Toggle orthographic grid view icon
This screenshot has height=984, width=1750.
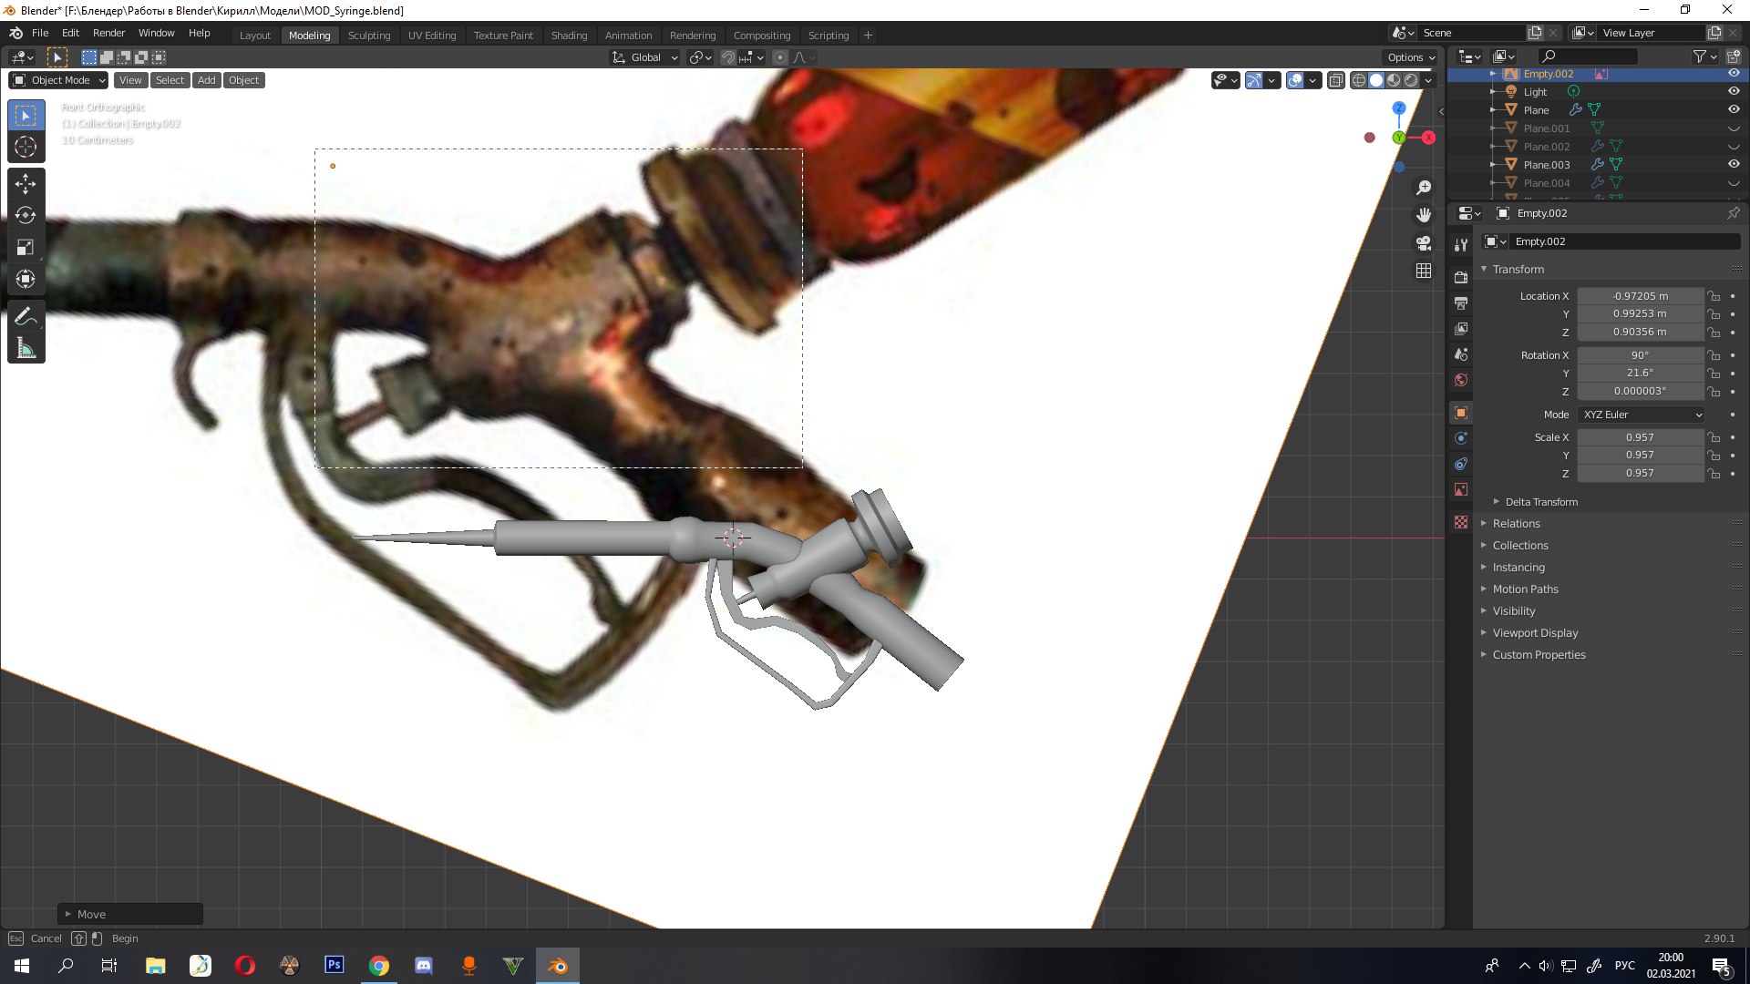[1424, 272]
